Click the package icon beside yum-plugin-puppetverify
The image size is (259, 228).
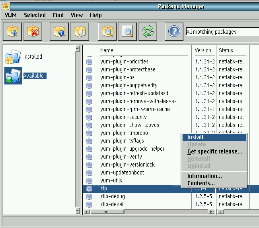[x=90, y=86]
